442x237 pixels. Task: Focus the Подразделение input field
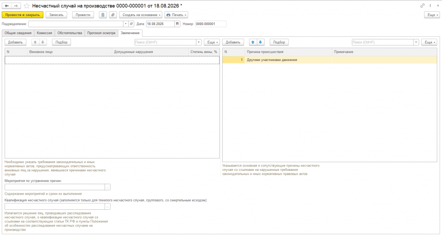(x=76, y=24)
